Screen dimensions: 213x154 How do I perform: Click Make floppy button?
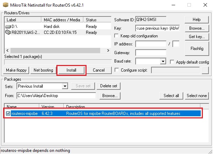(16, 70)
